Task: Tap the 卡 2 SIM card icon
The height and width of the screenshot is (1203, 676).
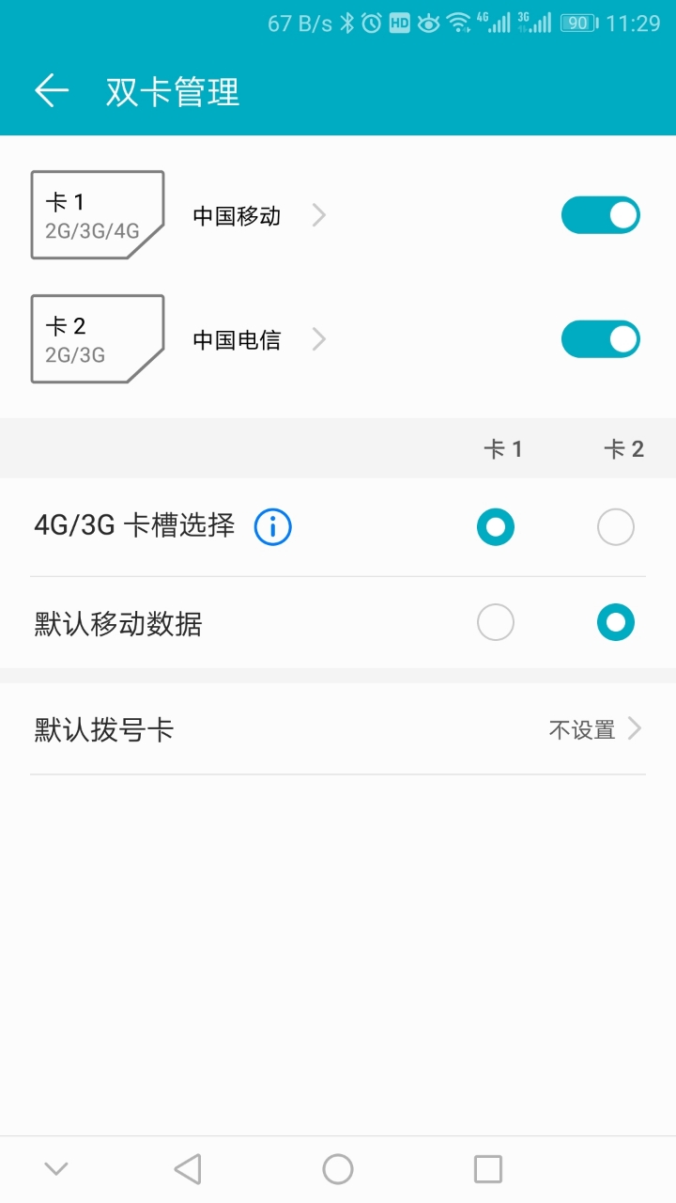Action: (98, 339)
